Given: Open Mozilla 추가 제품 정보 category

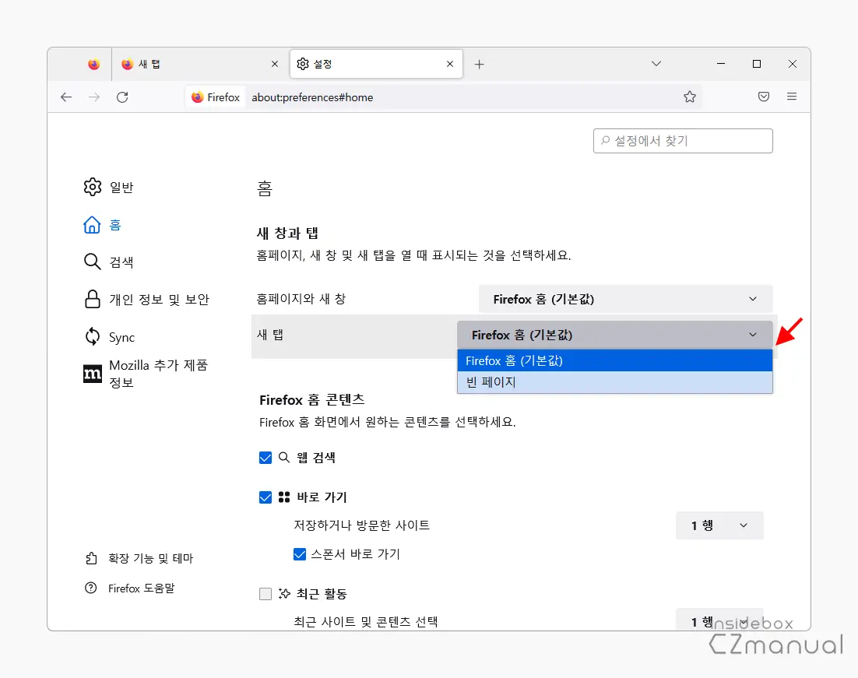Looking at the screenshot, I should (146, 374).
